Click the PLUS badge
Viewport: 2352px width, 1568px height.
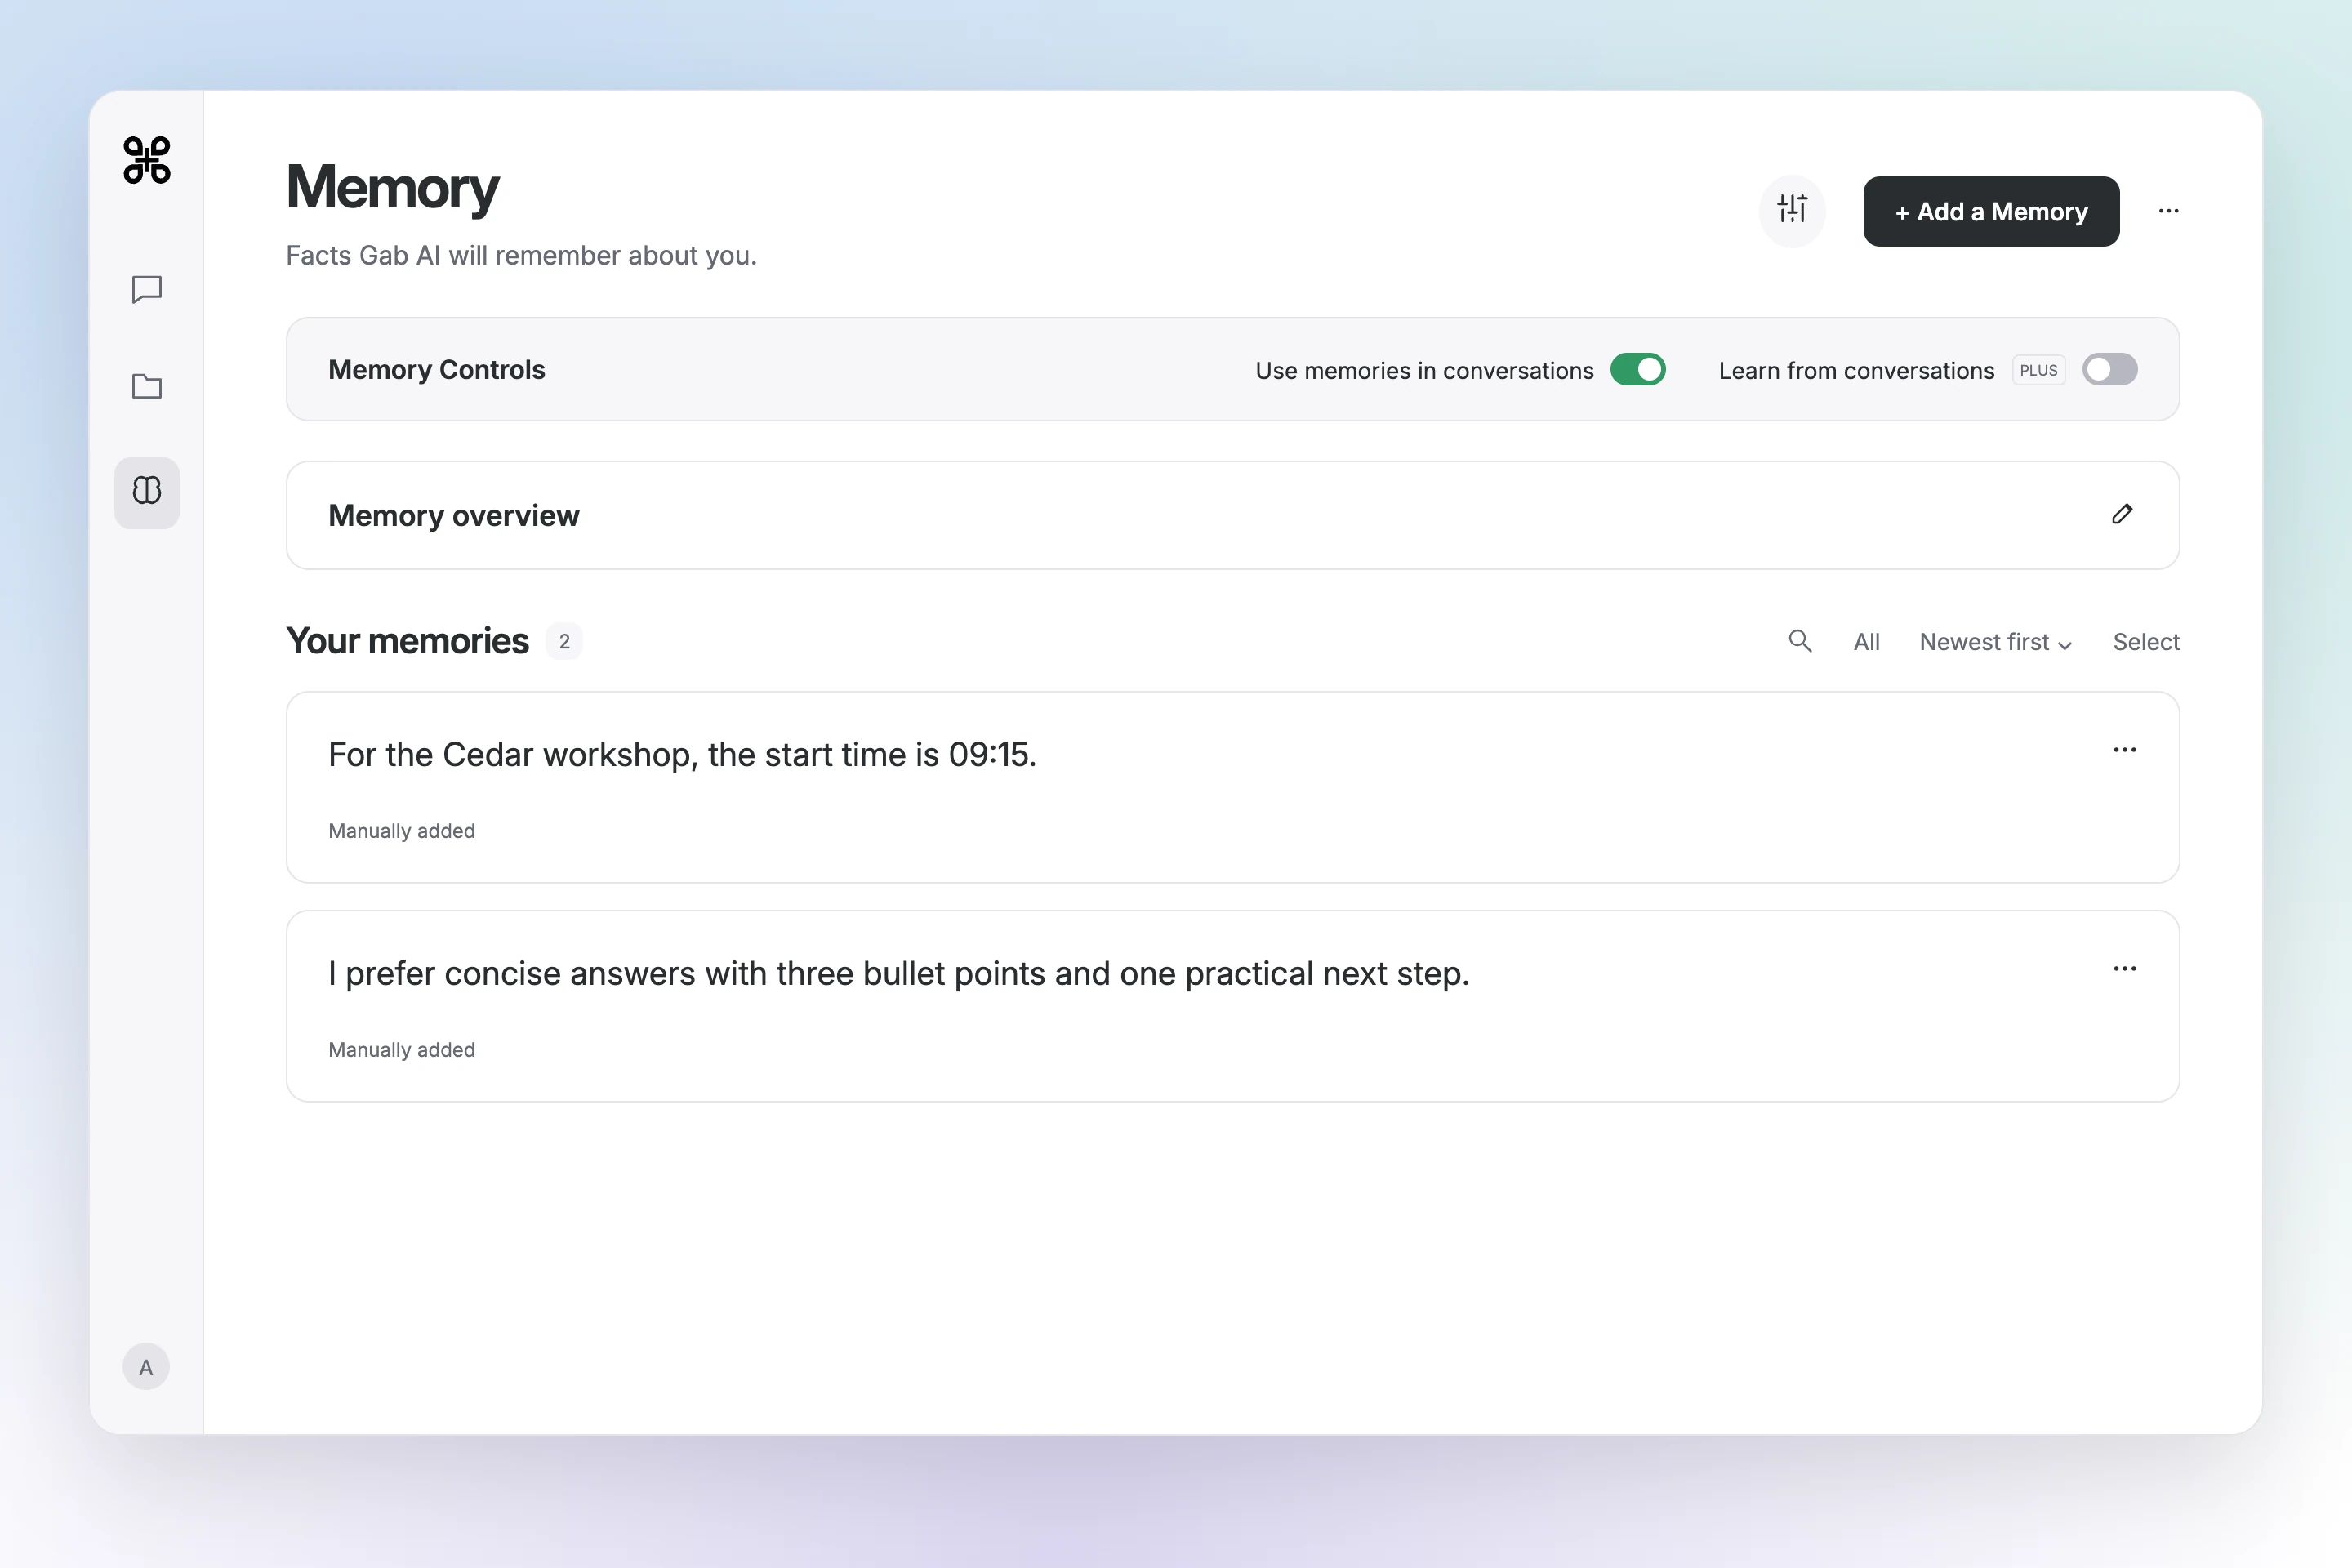pyautogui.click(x=2038, y=370)
